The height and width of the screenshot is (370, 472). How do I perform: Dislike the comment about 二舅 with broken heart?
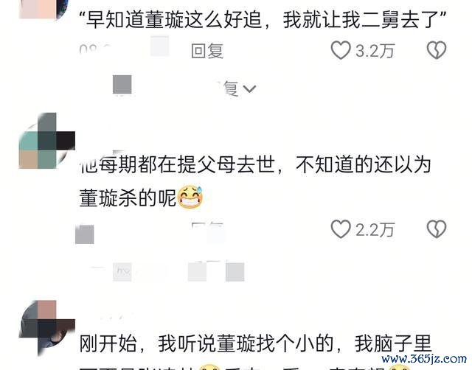437,50
